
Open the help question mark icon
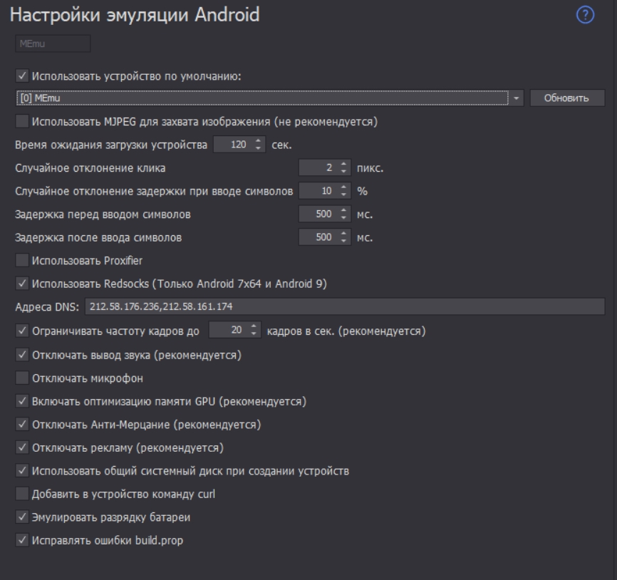coord(585,16)
